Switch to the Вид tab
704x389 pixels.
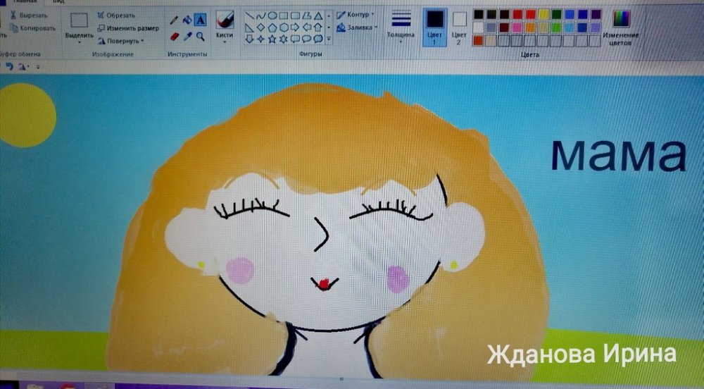59,3
